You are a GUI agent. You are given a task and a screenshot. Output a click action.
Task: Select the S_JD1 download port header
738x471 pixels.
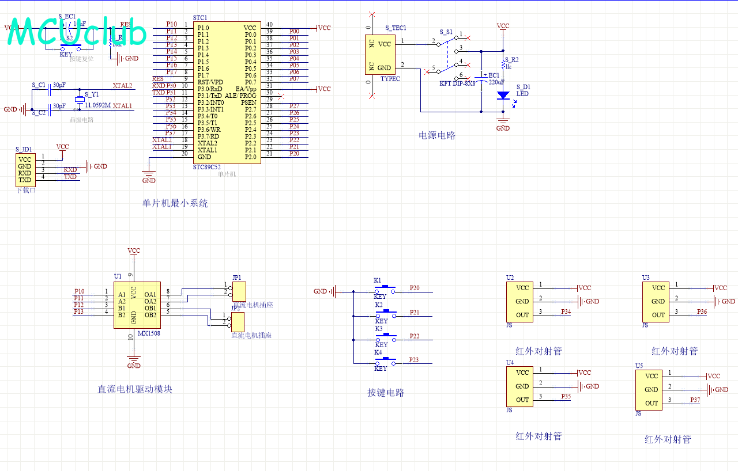pos(24,170)
